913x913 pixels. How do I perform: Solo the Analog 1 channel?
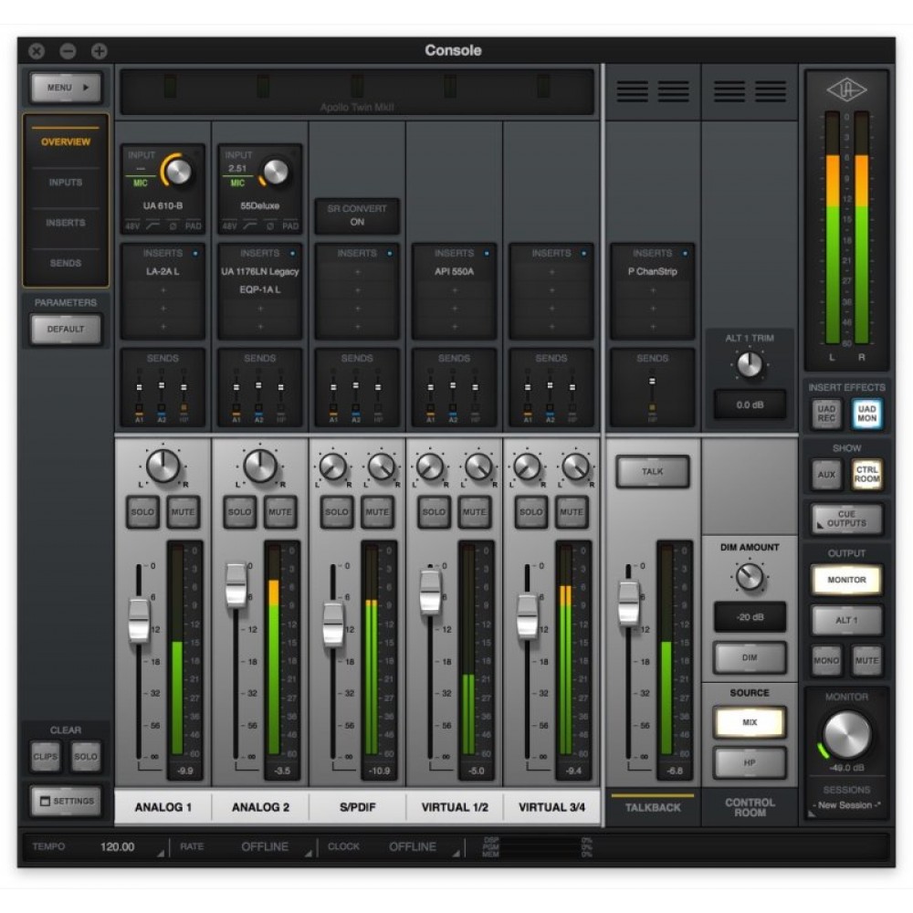tap(142, 512)
